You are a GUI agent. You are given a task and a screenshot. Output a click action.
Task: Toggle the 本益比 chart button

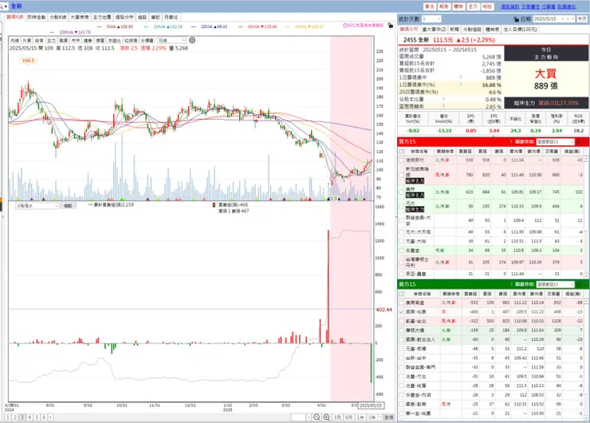pos(114,40)
